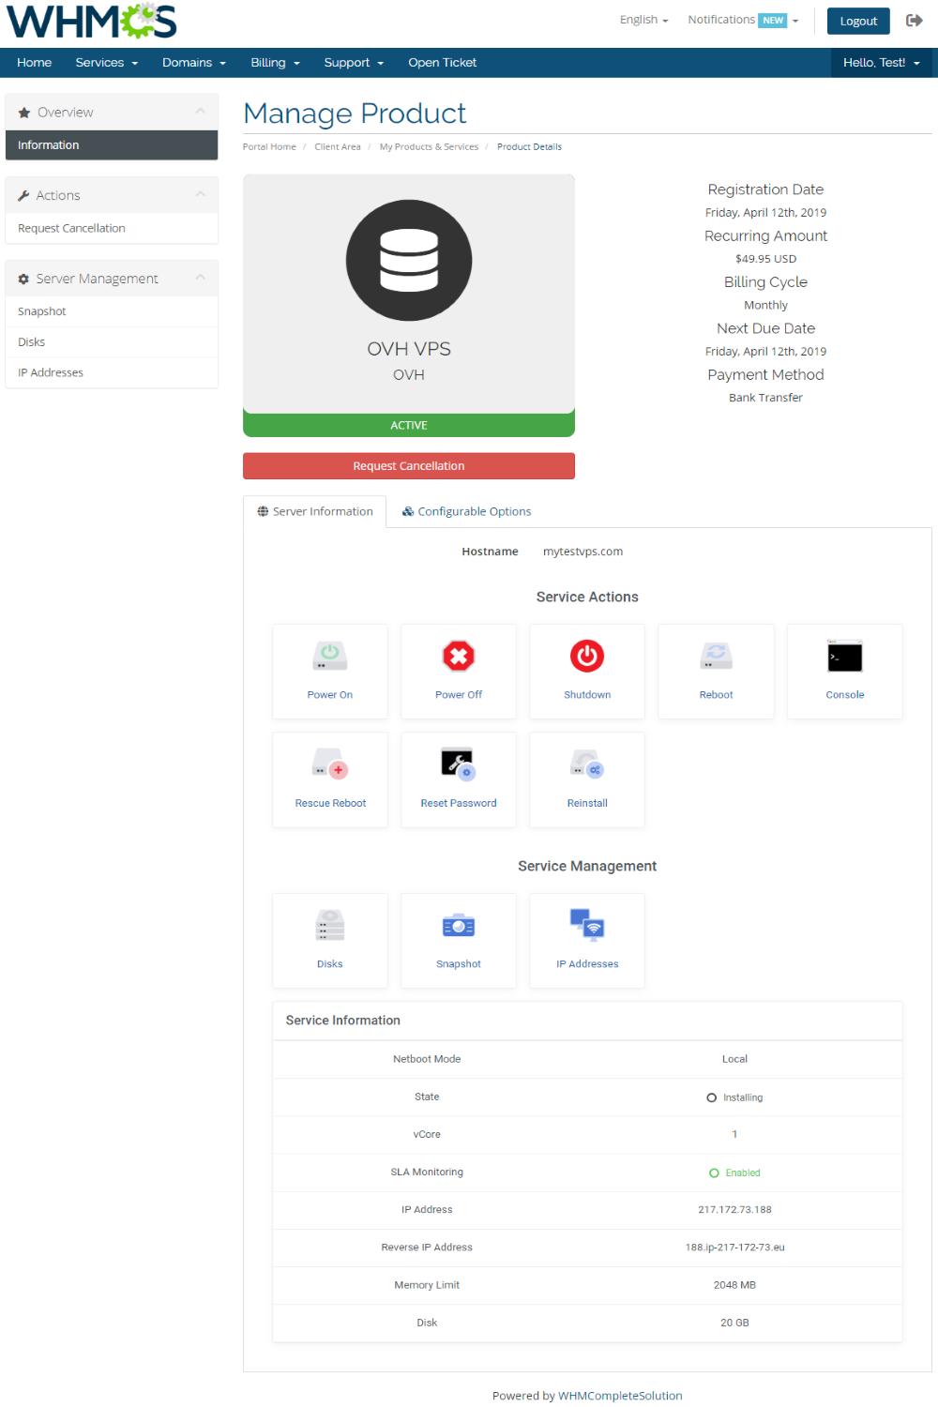This screenshot has width=938, height=1407.
Task: Select Disks in the sidebar
Action: pyautogui.click(x=112, y=342)
